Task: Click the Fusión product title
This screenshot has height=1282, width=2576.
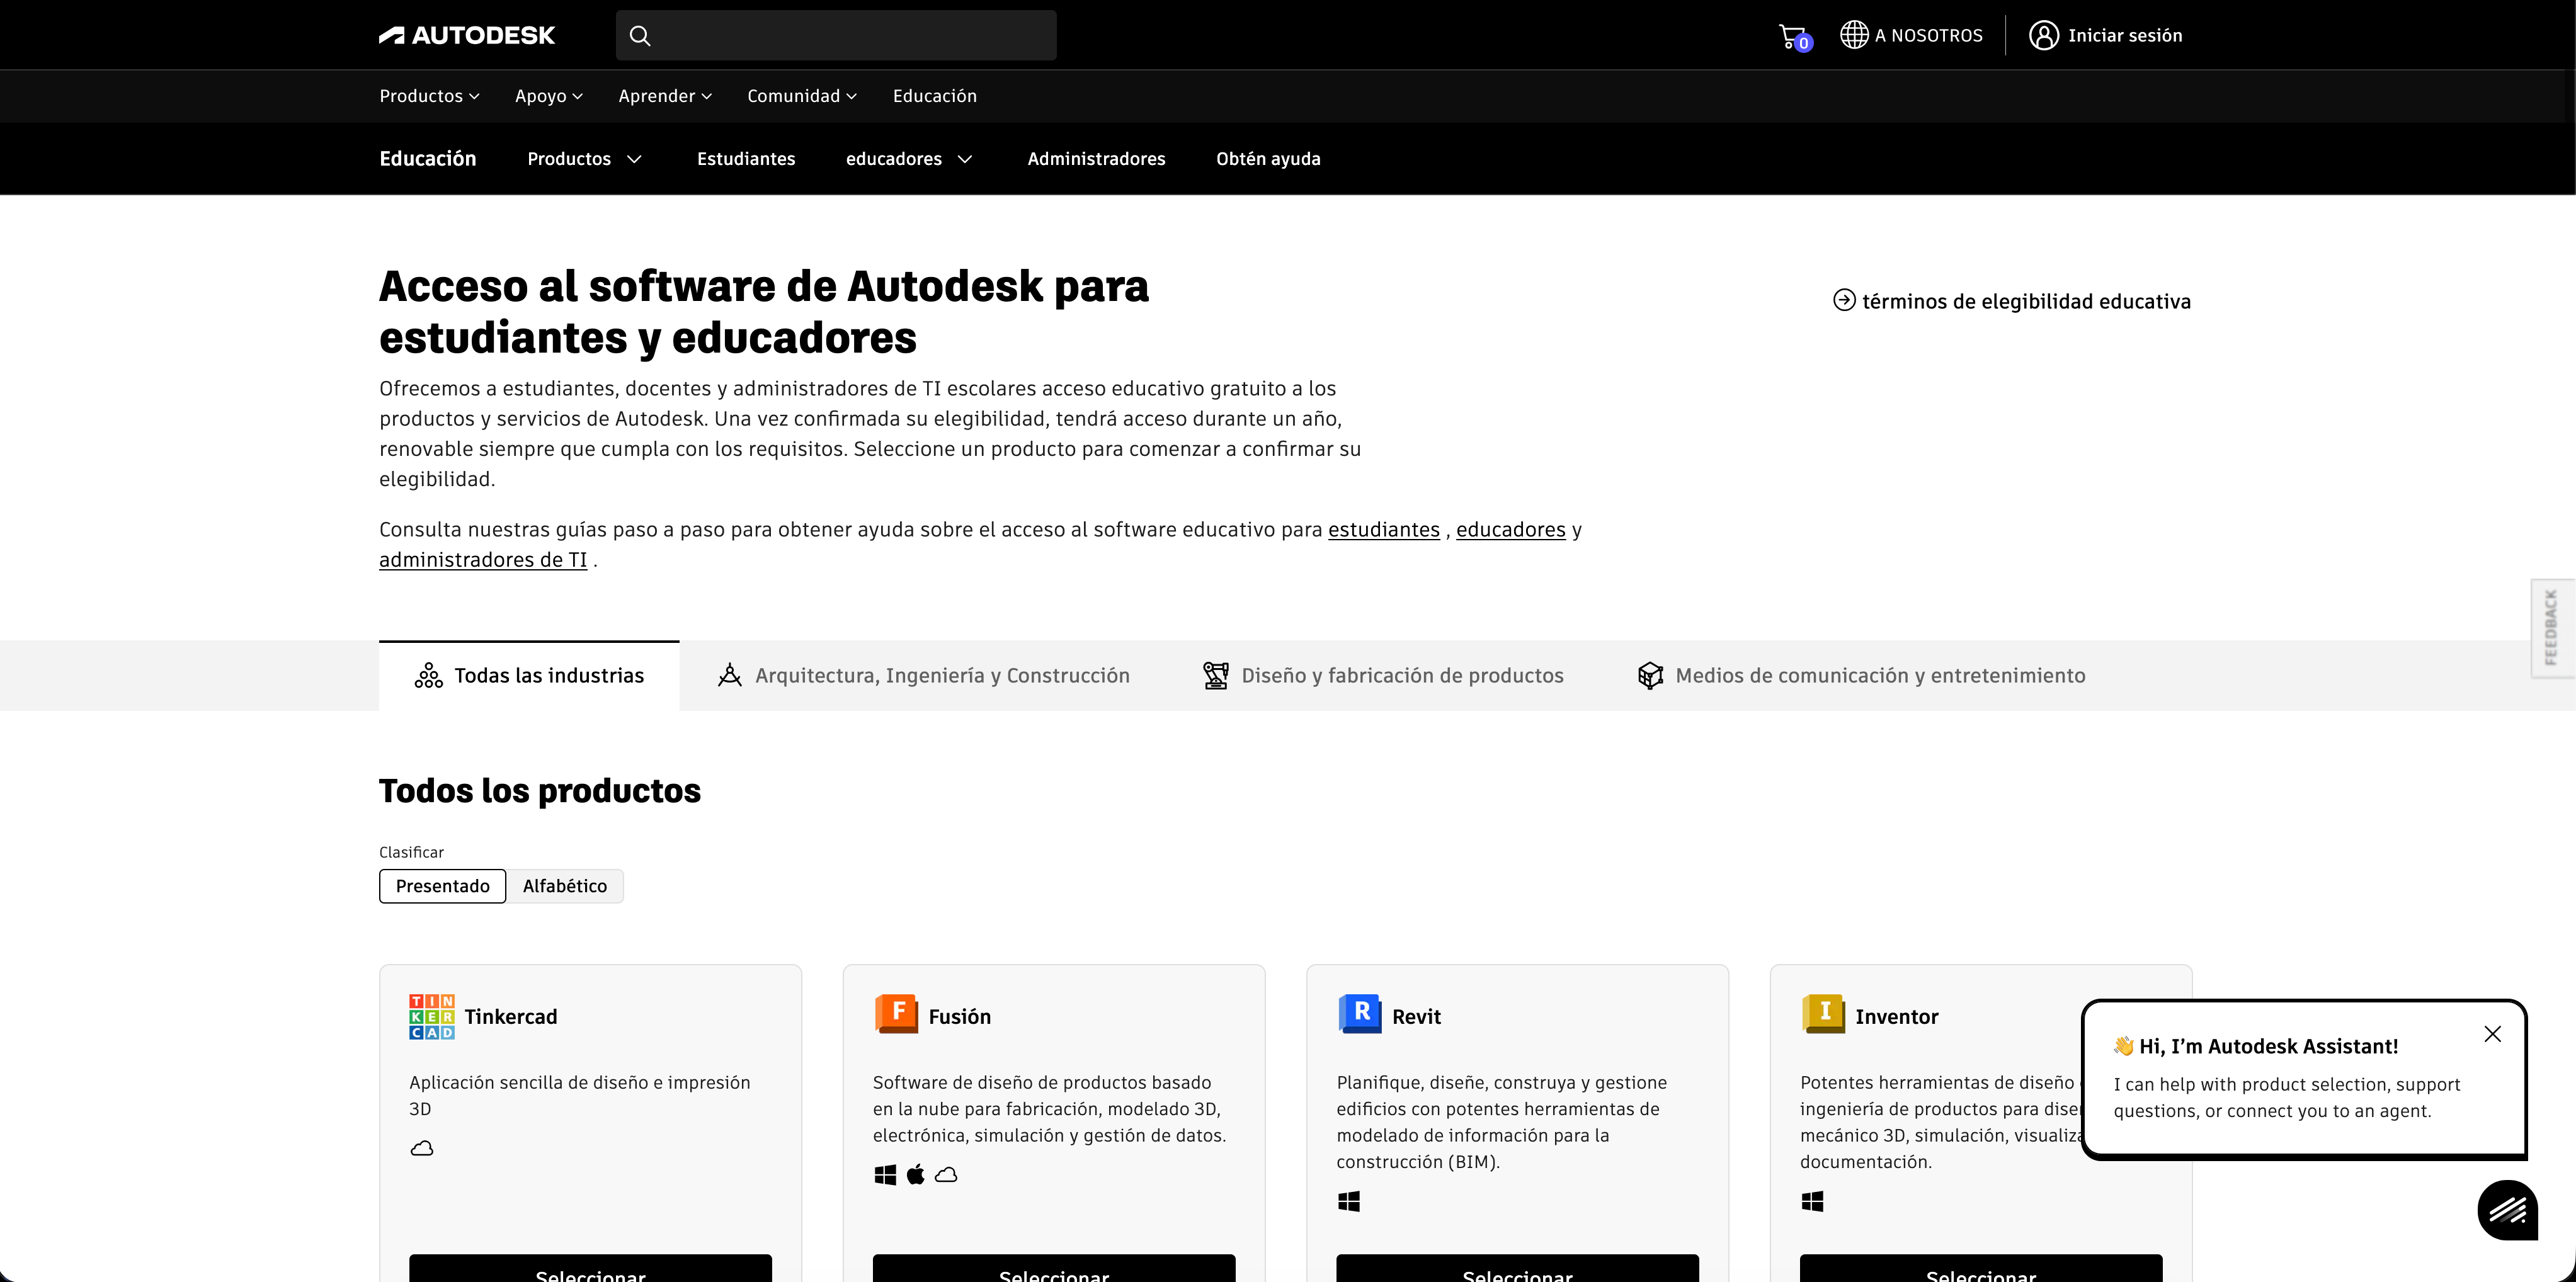Action: (x=960, y=1017)
